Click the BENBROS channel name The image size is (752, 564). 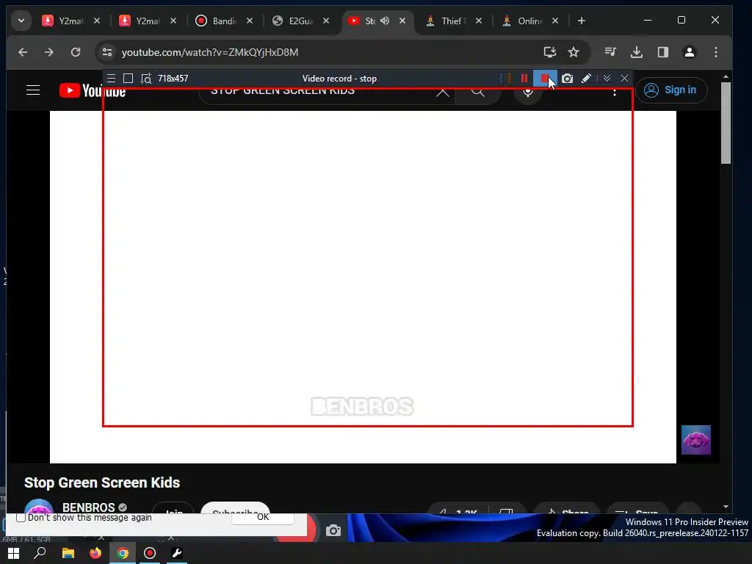point(89,507)
